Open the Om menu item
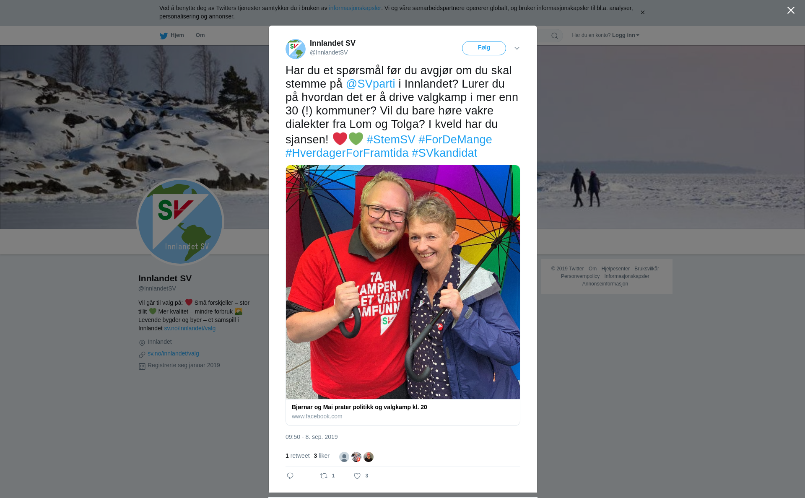The image size is (805, 498). (x=200, y=35)
